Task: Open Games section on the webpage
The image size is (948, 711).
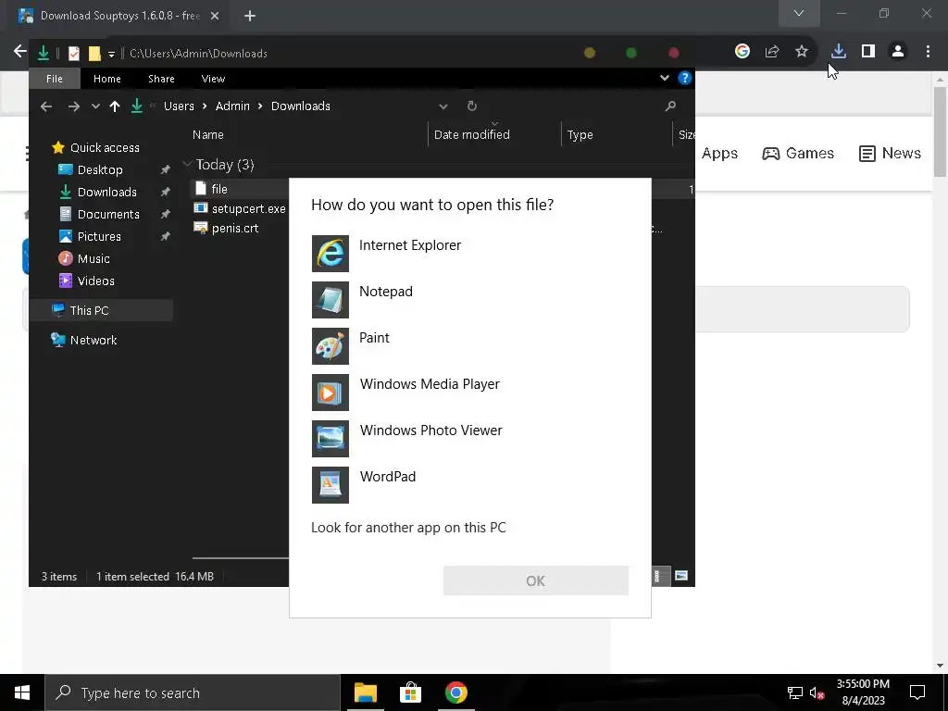Action: coord(798,153)
